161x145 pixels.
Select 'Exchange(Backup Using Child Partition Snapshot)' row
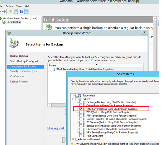(x=111, y=102)
